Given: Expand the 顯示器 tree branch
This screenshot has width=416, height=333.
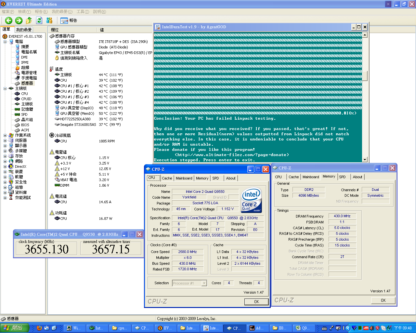Looking at the screenshot, I should [5, 146].
